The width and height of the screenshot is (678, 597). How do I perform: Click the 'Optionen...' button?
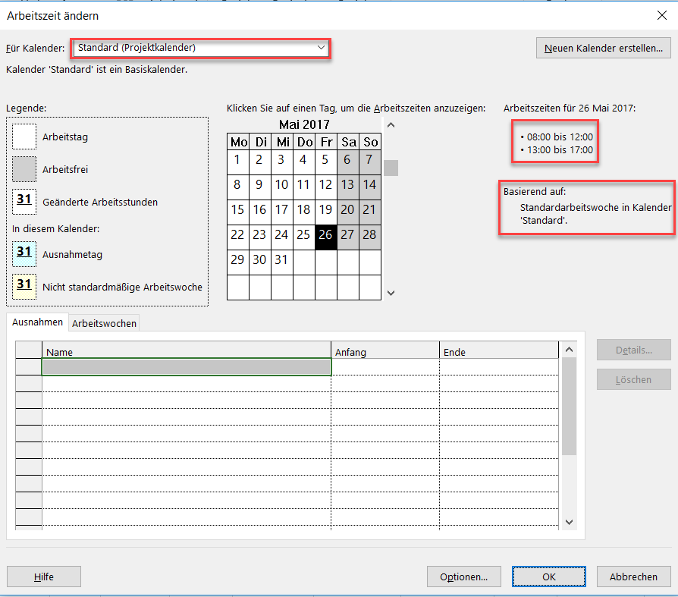click(x=463, y=577)
